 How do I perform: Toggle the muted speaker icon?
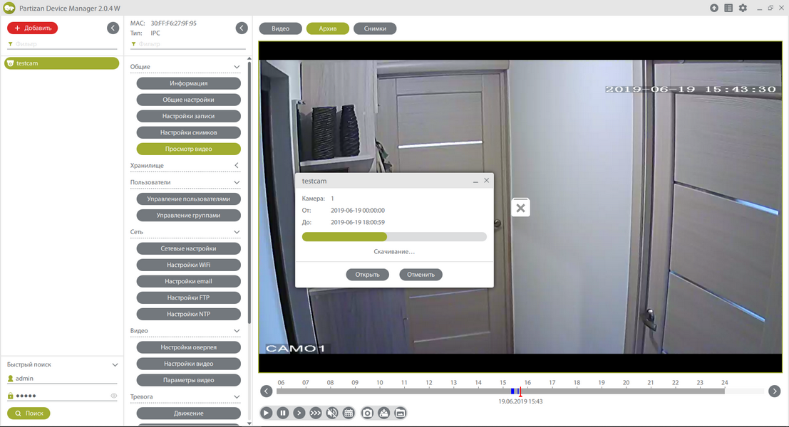[x=332, y=413]
